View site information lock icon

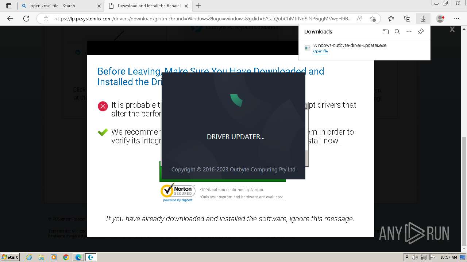[46, 19]
